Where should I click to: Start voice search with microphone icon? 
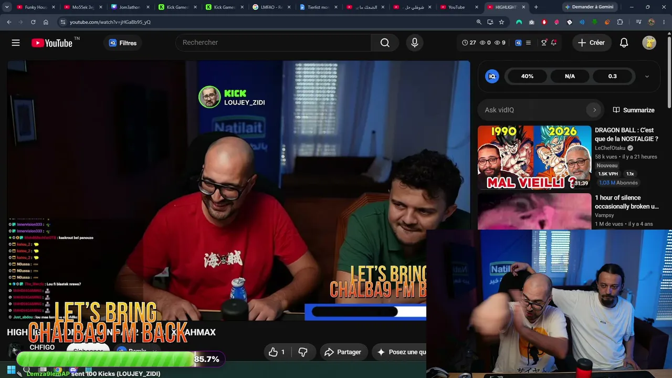point(415,43)
